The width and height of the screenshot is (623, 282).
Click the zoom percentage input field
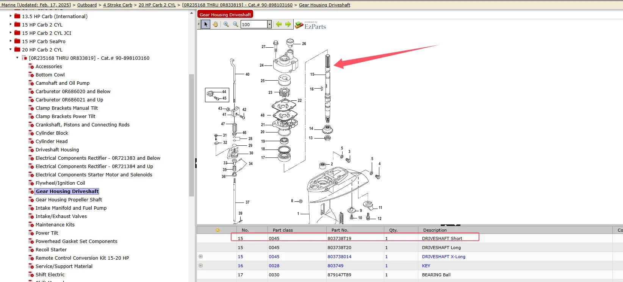tap(254, 24)
